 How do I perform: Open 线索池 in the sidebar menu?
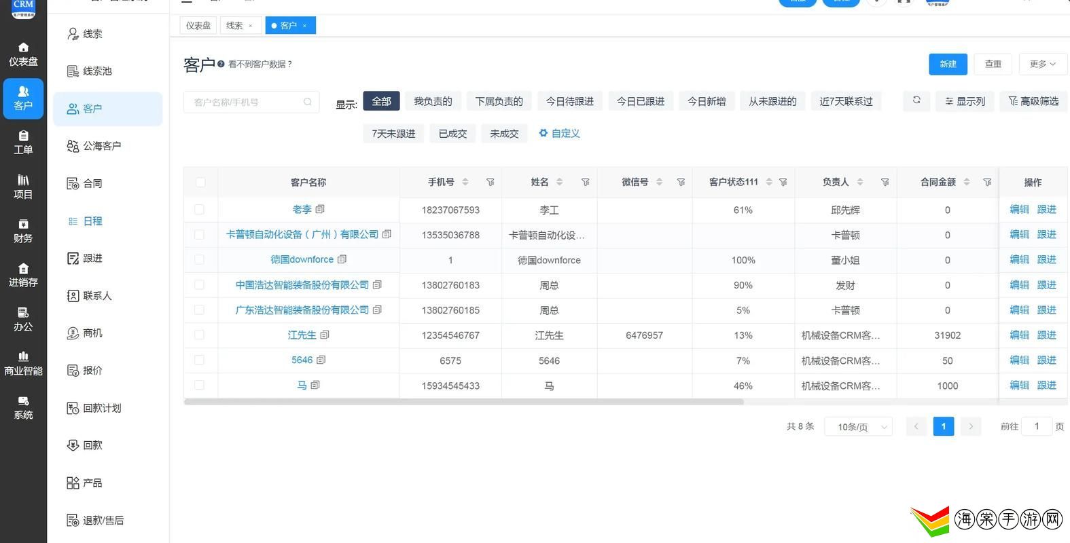pyautogui.click(x=108, y=71)
